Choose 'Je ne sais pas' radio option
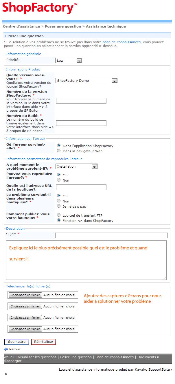 coord(59,206)
